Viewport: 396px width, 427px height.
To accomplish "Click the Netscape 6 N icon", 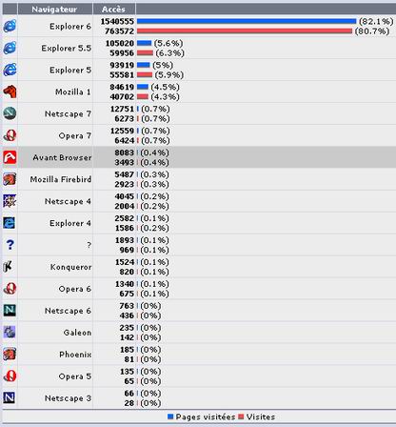I will tap(10, 310).
